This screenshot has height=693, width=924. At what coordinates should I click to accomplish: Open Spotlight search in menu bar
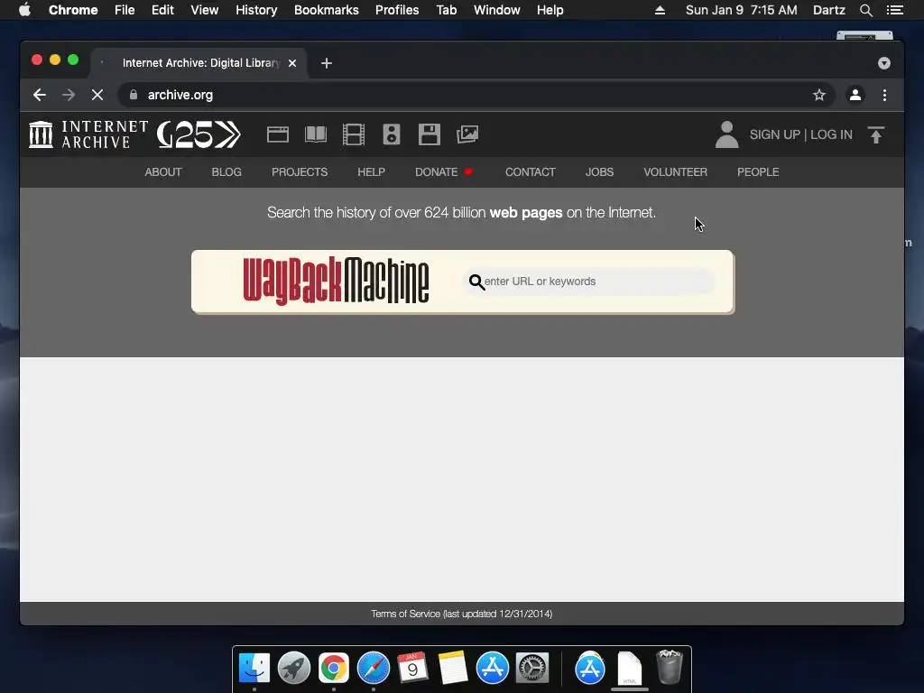coord(865,10)
